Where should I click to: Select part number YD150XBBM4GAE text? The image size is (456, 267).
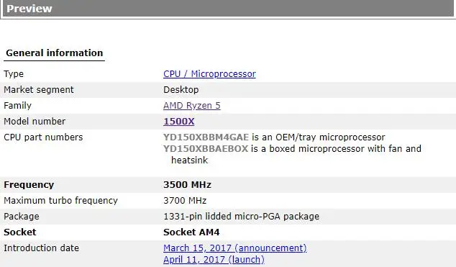point(206,137)
